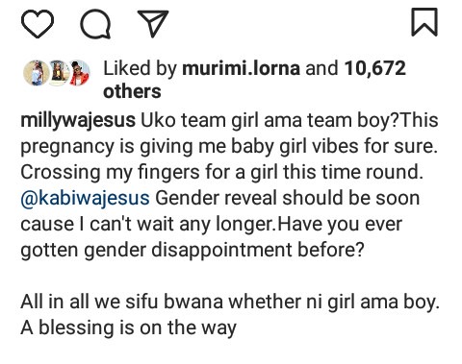Follow the @kabiwajesus mention link
The height and width of the screenshot is (364, 462).
click(85, 198)
